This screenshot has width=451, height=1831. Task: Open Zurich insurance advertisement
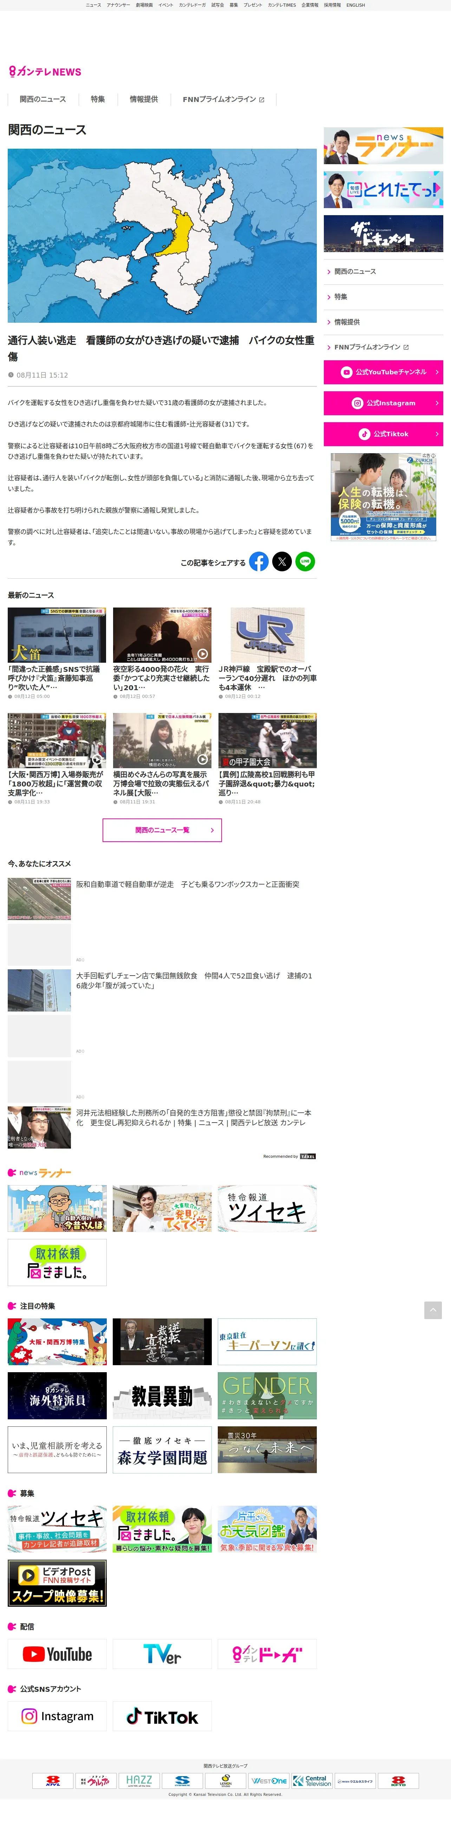click(384, 497)
